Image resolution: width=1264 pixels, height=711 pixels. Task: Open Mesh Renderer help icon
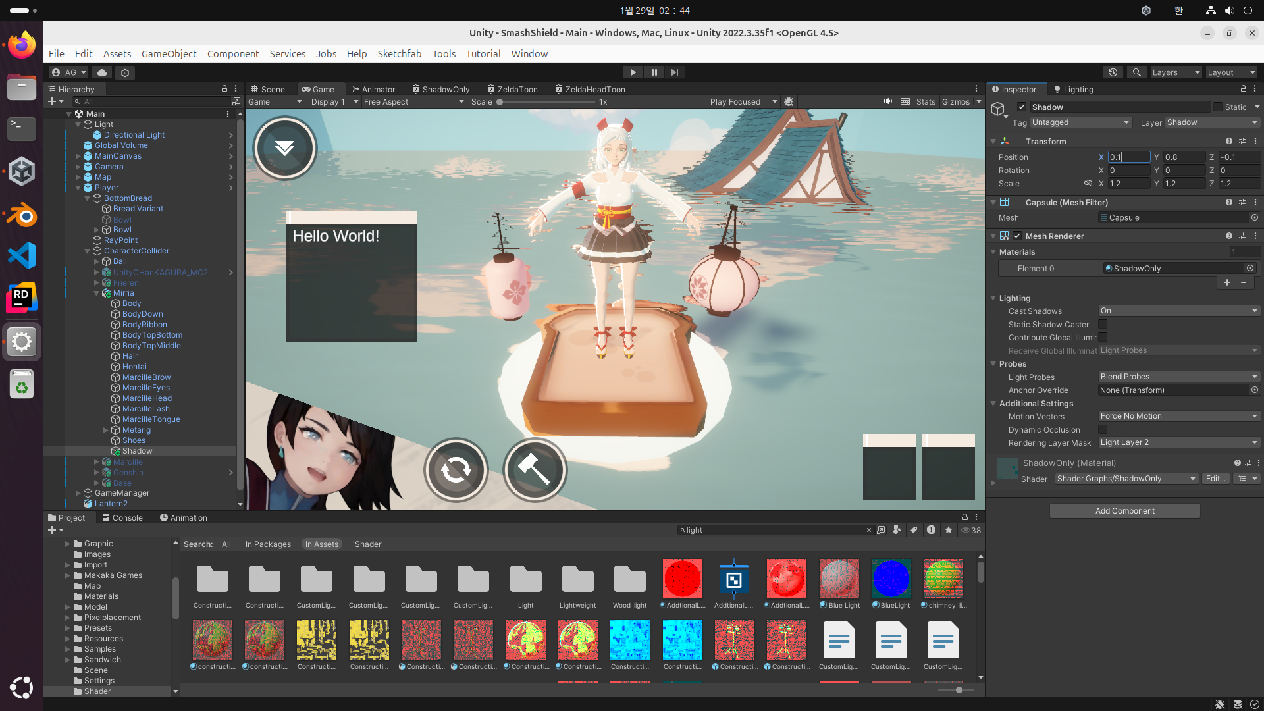coord(1229,236)
